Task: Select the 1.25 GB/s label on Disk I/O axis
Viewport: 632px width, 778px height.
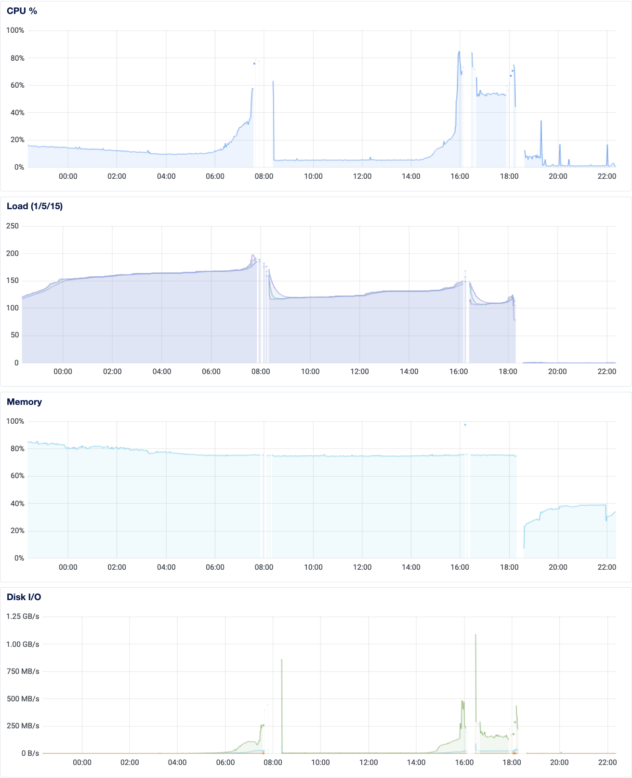Action: point(23,617)
